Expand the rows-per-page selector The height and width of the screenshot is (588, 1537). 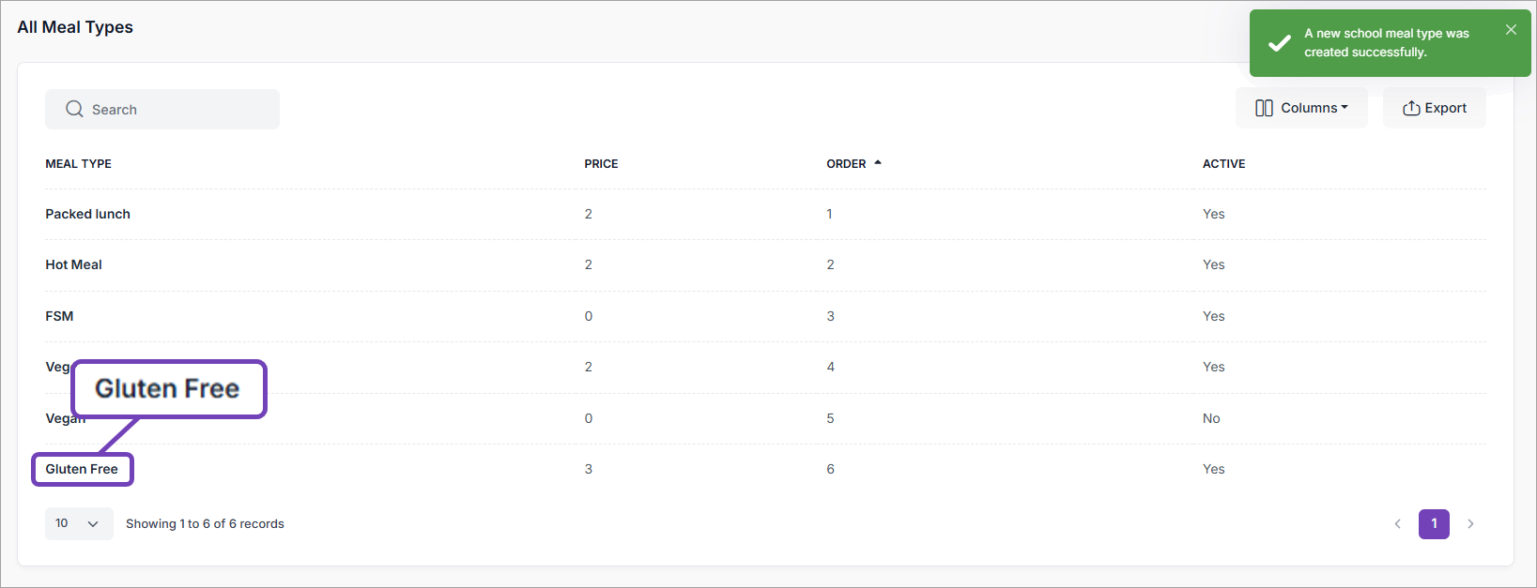click(79, 523)
